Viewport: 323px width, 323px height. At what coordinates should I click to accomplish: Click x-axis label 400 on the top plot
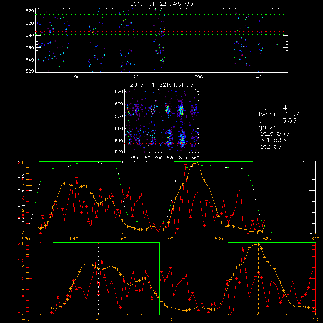pos(260,77)
